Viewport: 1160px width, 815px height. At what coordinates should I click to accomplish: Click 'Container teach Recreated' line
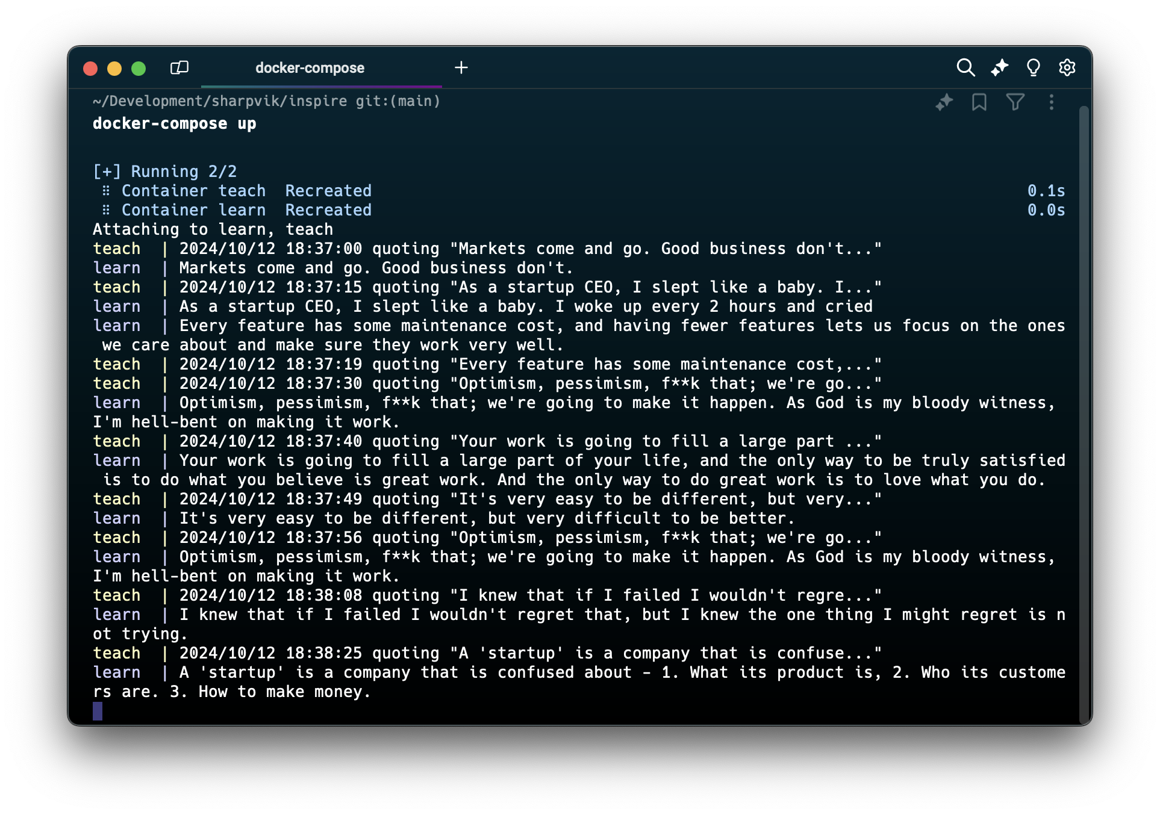237,191
